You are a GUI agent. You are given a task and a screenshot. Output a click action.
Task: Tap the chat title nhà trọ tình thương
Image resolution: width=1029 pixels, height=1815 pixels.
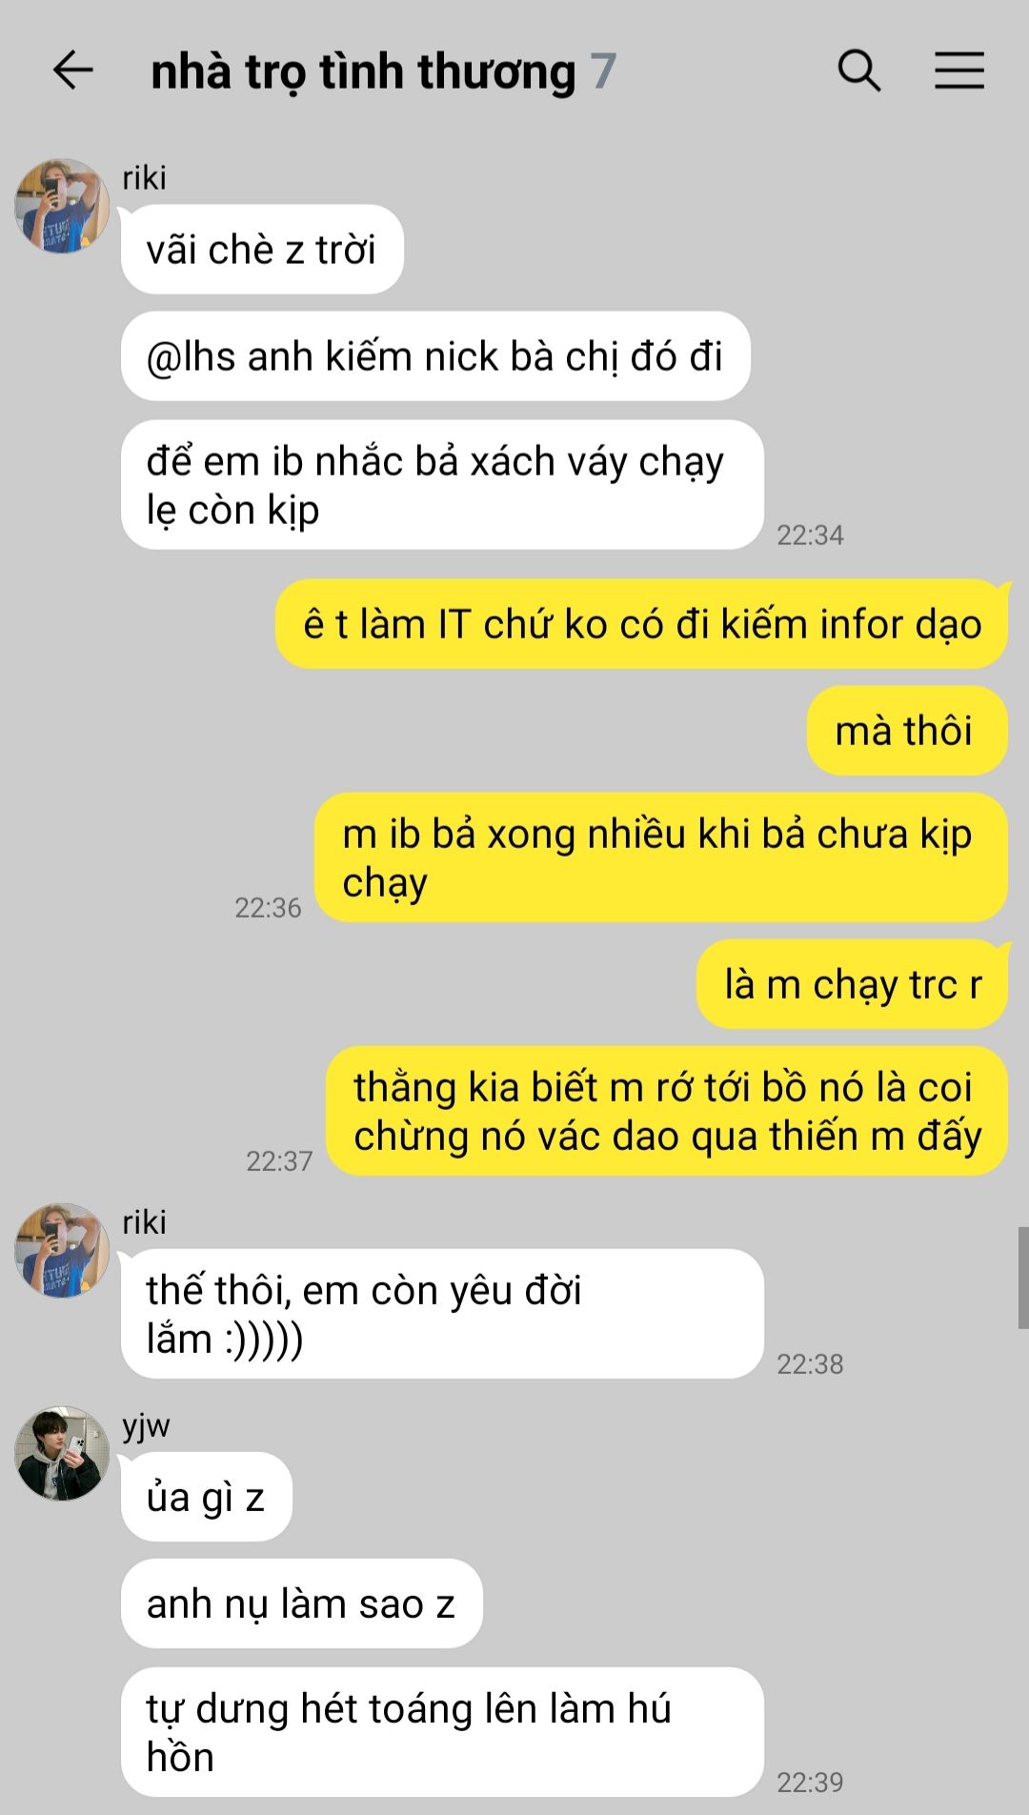click(x=363, y=71)
